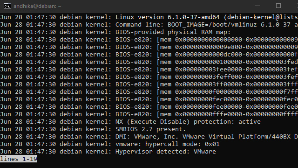
Task: Click the 'SMBIOS 2.7 present.' text
Action: 150,129
